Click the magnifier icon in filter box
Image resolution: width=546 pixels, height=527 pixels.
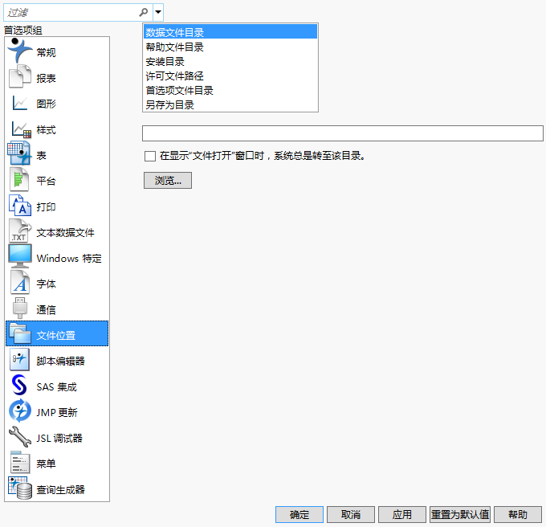[143, 12]
